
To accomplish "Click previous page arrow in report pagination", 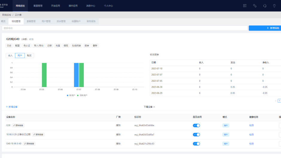I will pos(275,101).
